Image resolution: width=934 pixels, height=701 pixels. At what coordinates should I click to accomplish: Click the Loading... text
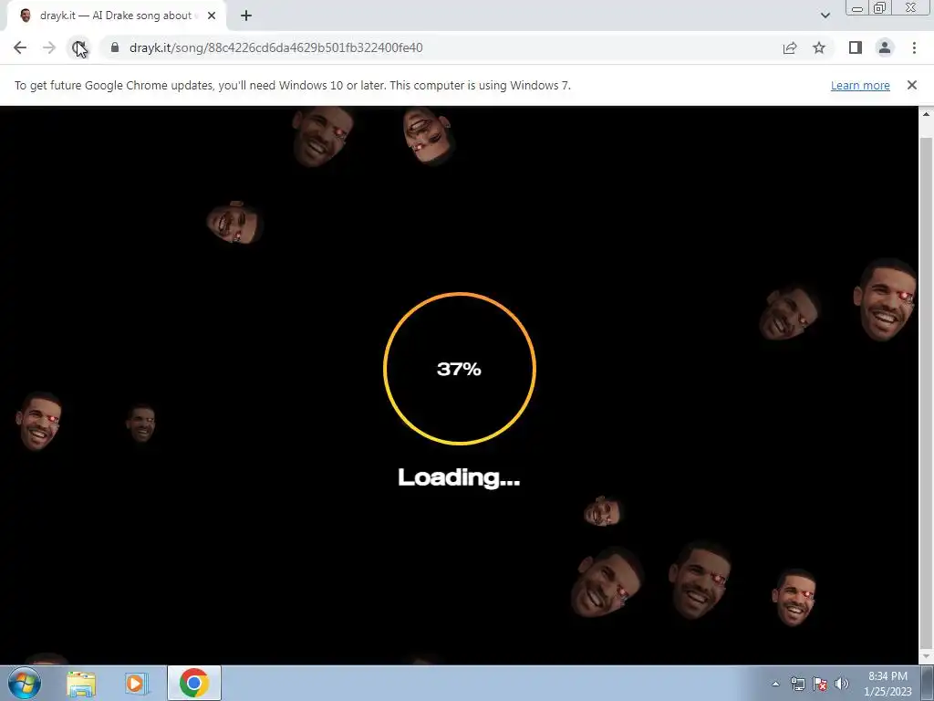(x=459, y=477)
